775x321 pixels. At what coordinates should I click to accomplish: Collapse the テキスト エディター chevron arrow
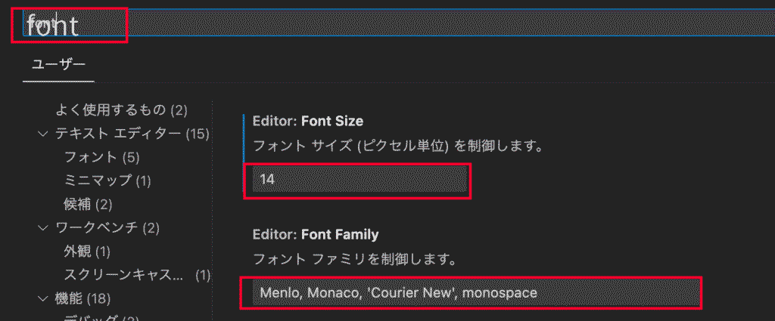coord(42,134)
